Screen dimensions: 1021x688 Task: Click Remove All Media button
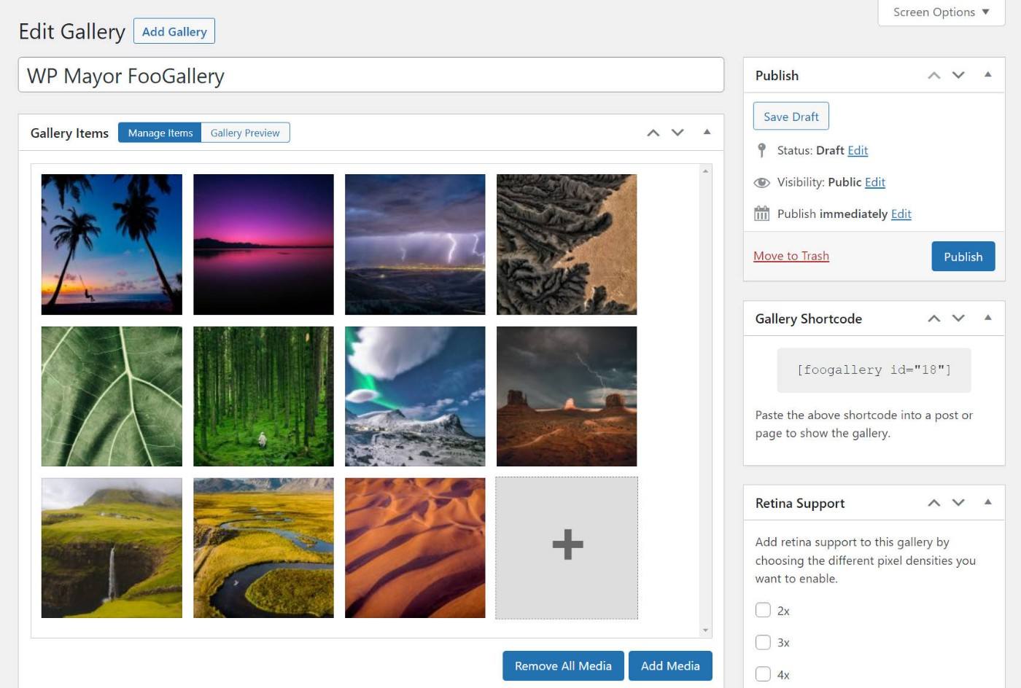(563, 666)
